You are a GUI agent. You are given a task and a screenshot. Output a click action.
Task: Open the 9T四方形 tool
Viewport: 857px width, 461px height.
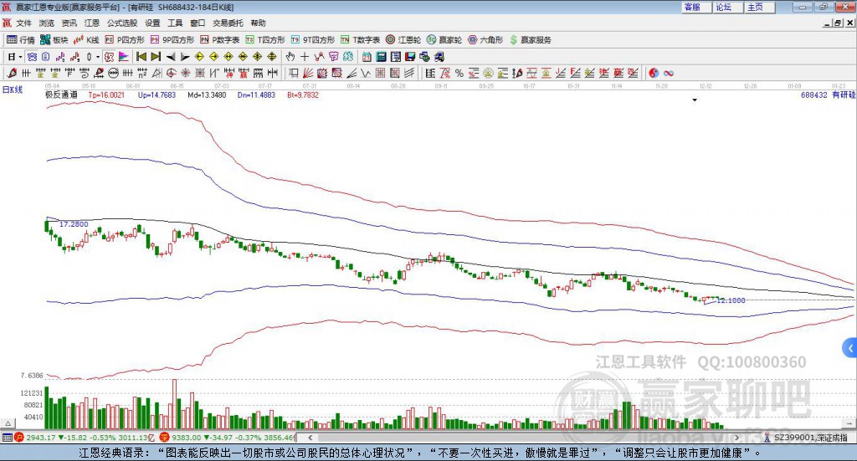point(313,40)
